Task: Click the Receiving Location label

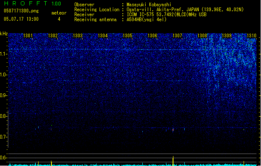Action: [x=97, y=10]
